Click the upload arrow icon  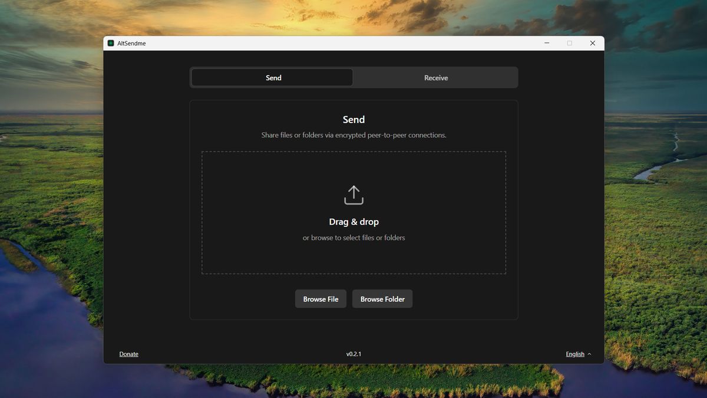coord(353,195)
